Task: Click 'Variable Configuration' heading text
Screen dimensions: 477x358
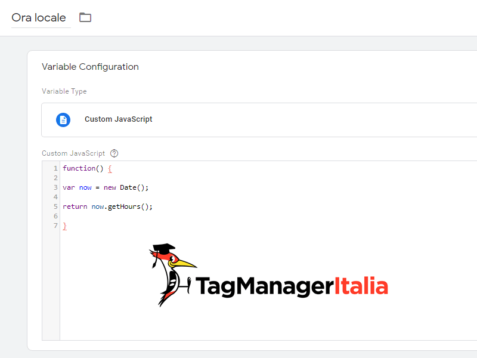Action: click(90, 67)
